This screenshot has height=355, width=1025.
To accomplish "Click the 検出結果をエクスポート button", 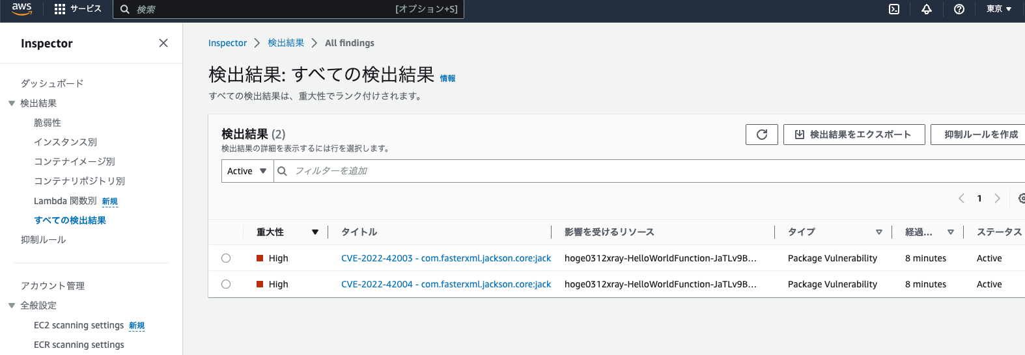I will 854,135.
